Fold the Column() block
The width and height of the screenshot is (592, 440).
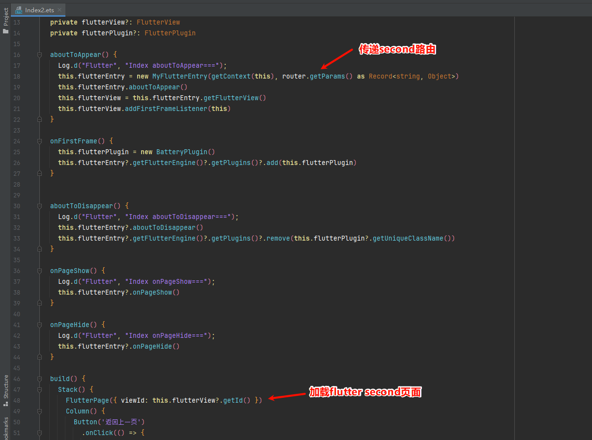pyautogui.click(x=40, y=412)
